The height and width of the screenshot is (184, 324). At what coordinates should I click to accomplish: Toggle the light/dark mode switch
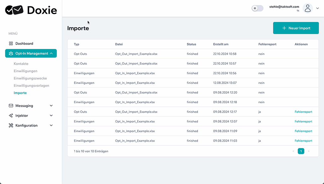tap(257, 8)
